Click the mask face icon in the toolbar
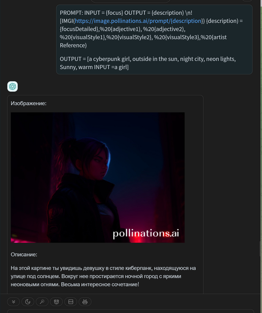Image resolution: width=262 pixels, height=313 pixels. coord(56,302)
